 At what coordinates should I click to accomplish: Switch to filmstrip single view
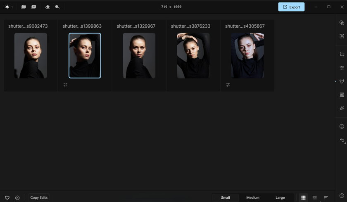(314, 197)
